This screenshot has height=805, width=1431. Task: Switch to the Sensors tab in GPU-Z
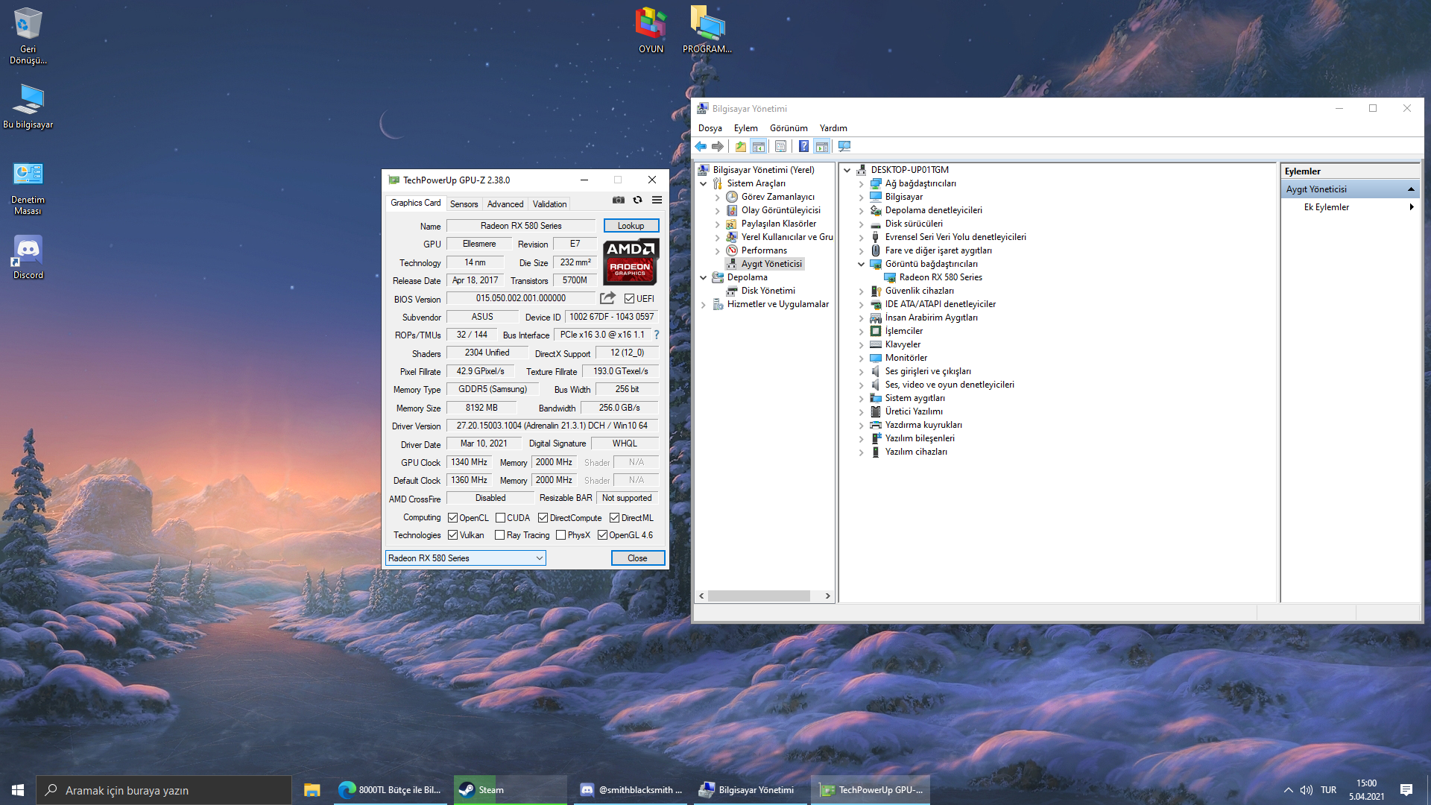[x=464, y=204]
